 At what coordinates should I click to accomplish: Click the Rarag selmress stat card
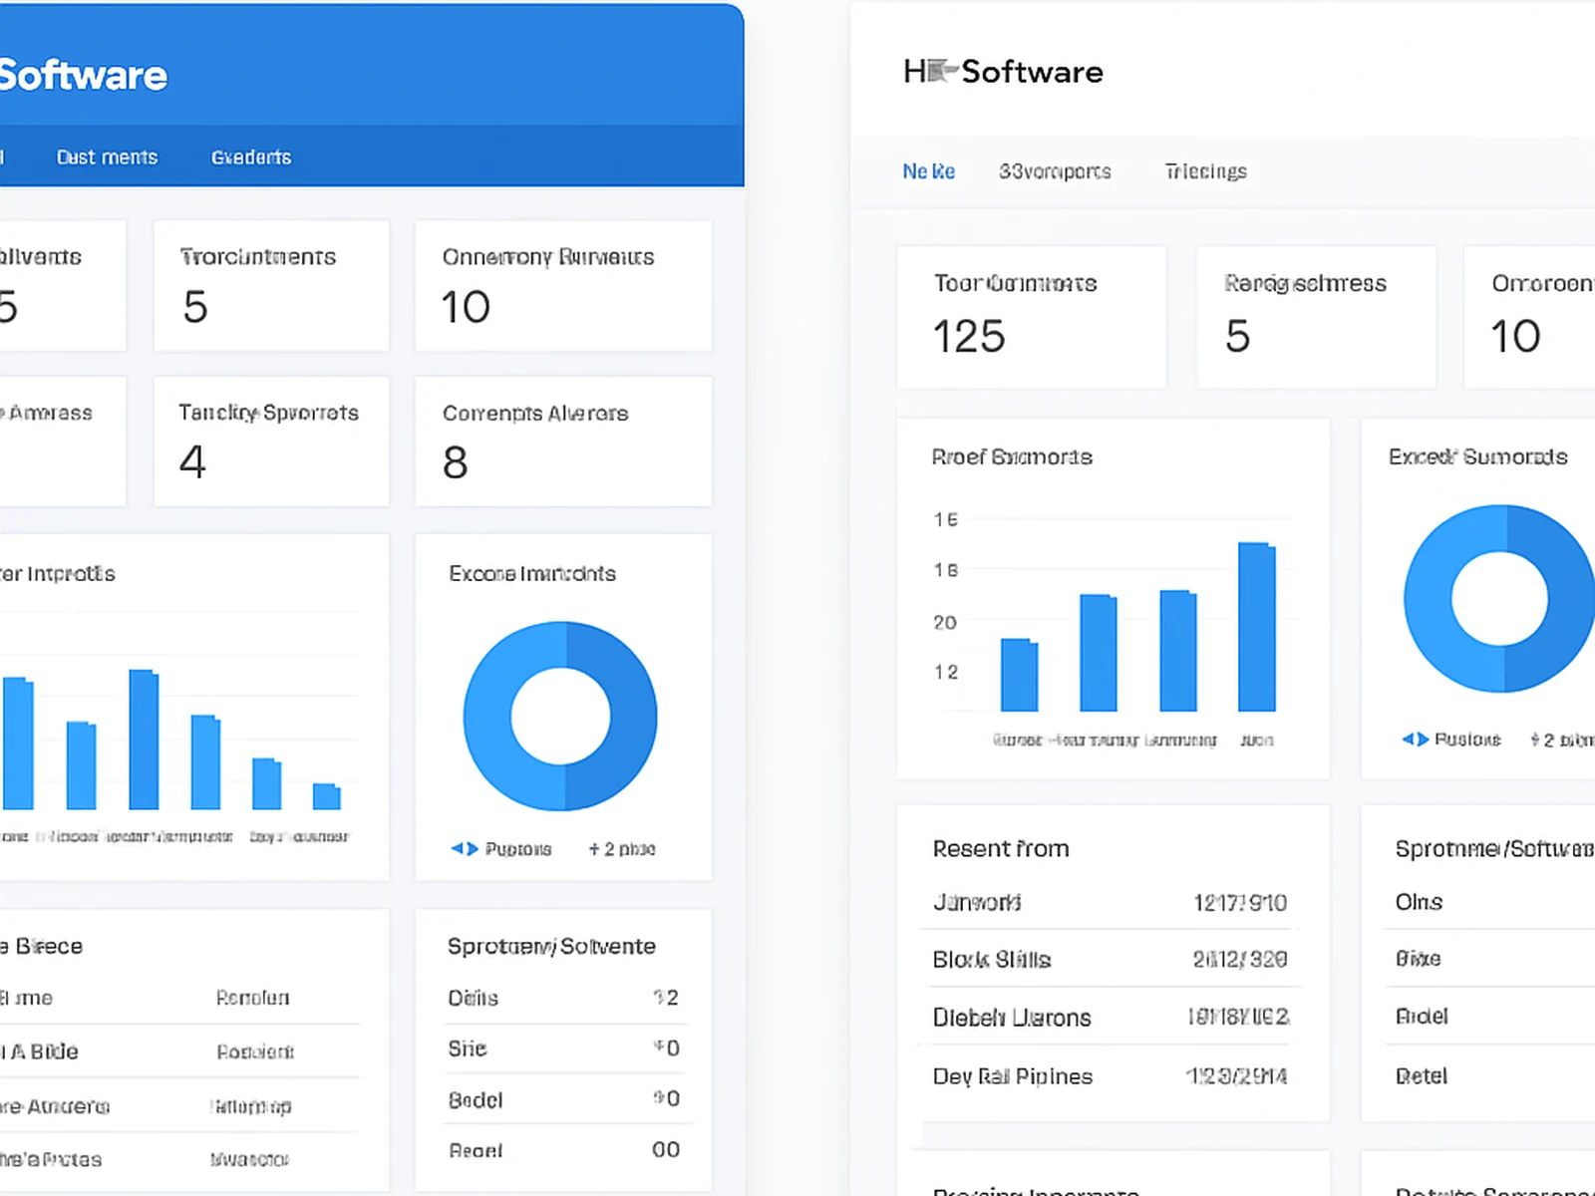[1315, 316]
